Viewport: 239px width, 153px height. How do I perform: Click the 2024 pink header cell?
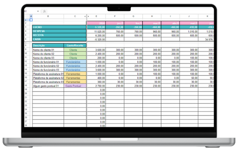[x=96, y=23]
